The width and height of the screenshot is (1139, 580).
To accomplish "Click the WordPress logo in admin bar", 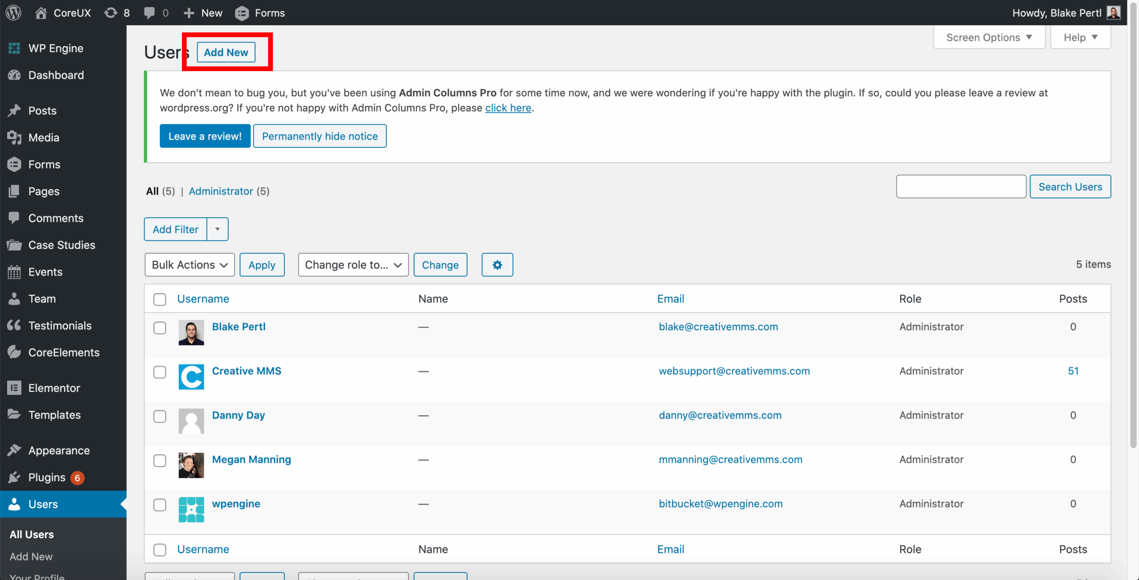I will (x=14, y=12).
